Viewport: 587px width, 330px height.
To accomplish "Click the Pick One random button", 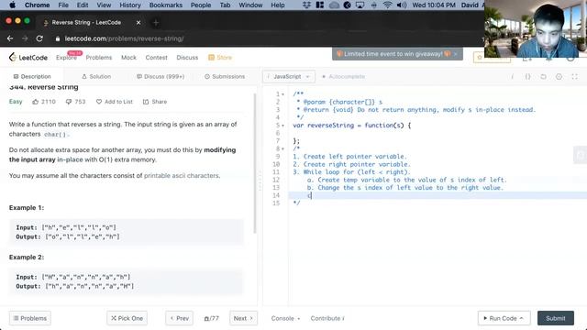I will pyautogui.click(x=127, y=318).
